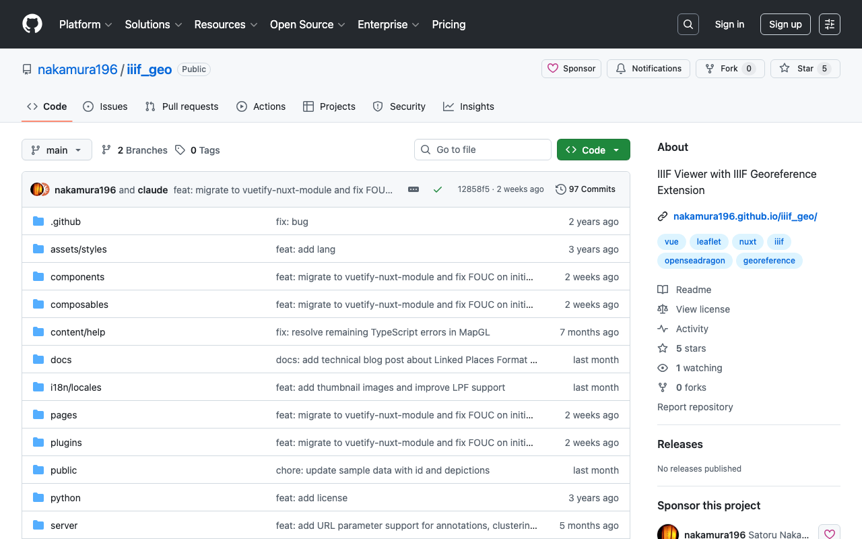Click the Sign up button
Viewport: 862px width, 539px height.
785,24
